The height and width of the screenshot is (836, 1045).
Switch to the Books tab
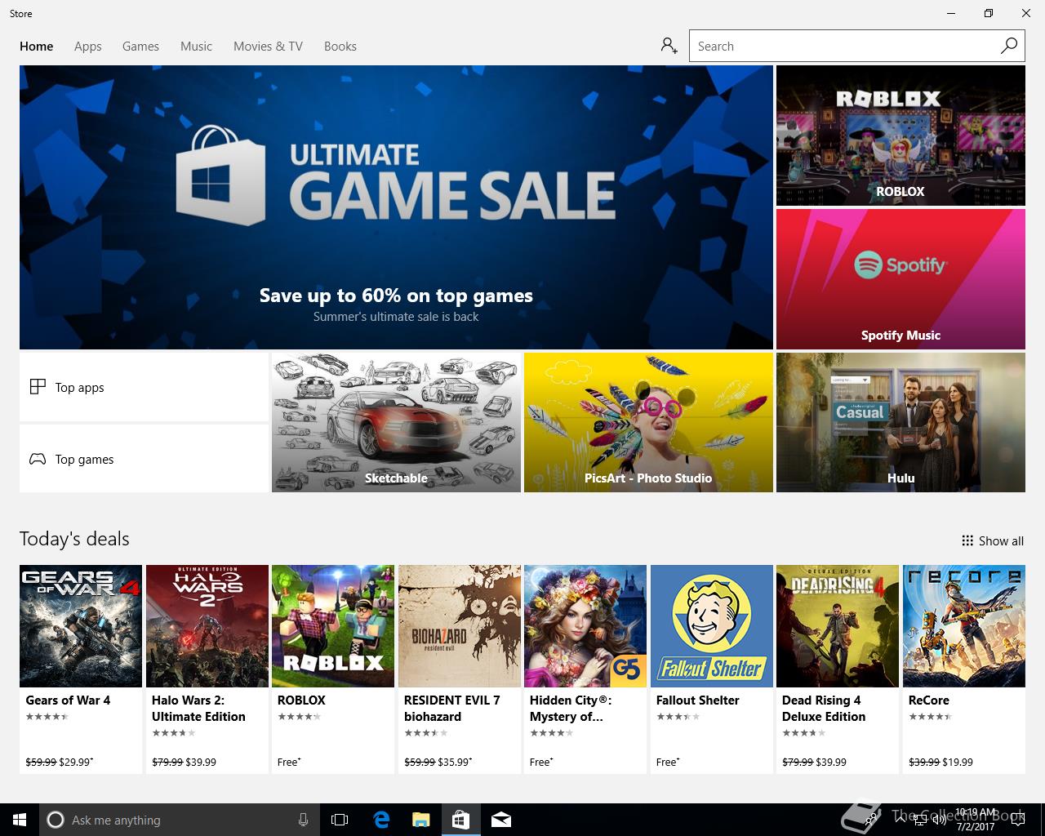pos(340,47)
